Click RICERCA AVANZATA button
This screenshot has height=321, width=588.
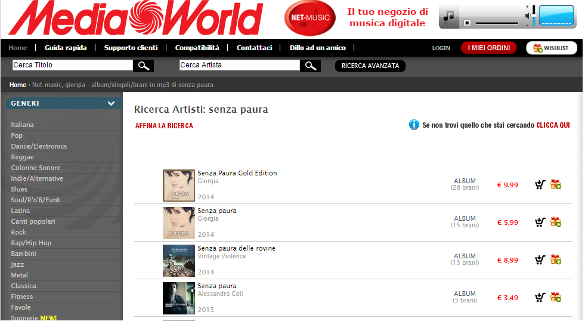coord(370,66)
